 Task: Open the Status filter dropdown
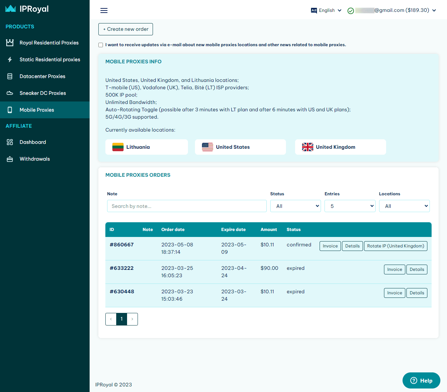point(295,206)
